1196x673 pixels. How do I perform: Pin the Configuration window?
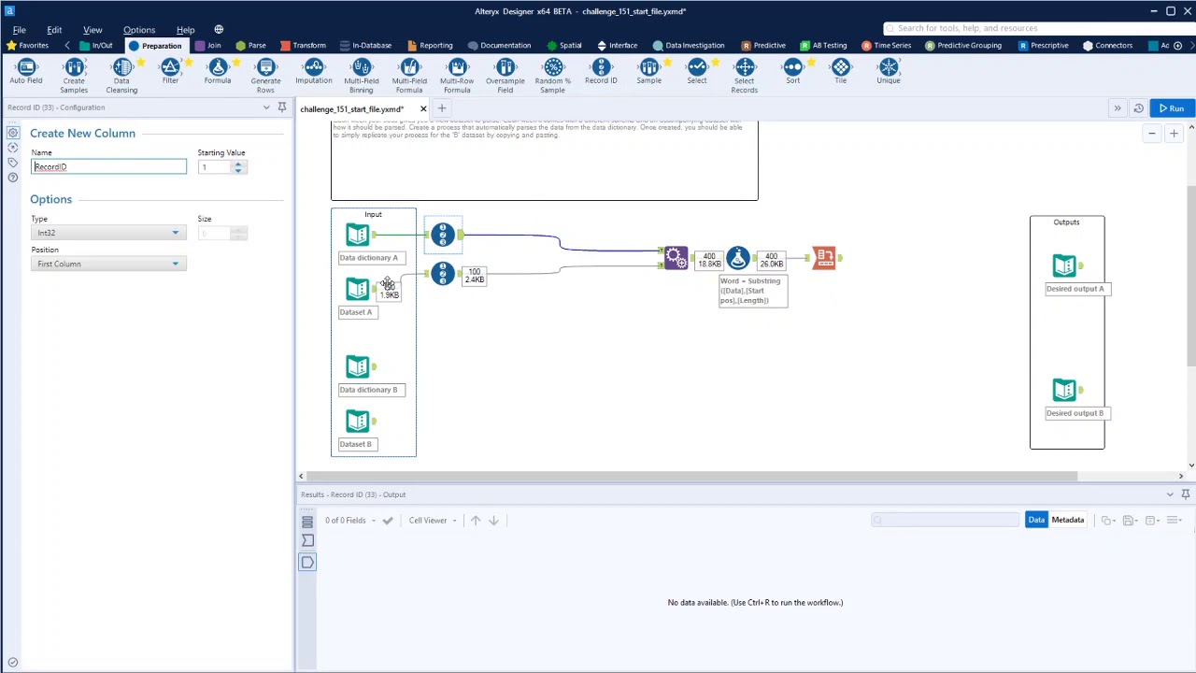point(282,107)
